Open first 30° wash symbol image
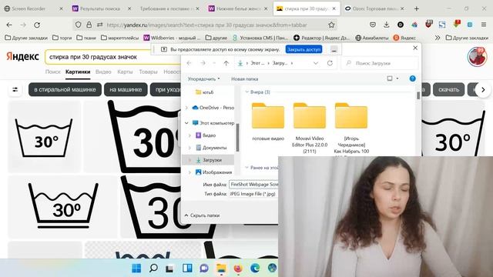Screen dimensions: 493x277 tap(45, 137)
